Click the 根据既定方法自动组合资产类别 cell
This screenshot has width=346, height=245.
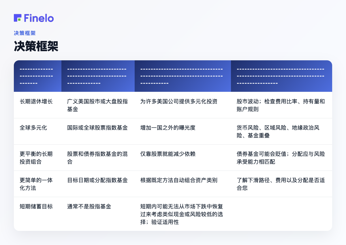pos(183,184)
